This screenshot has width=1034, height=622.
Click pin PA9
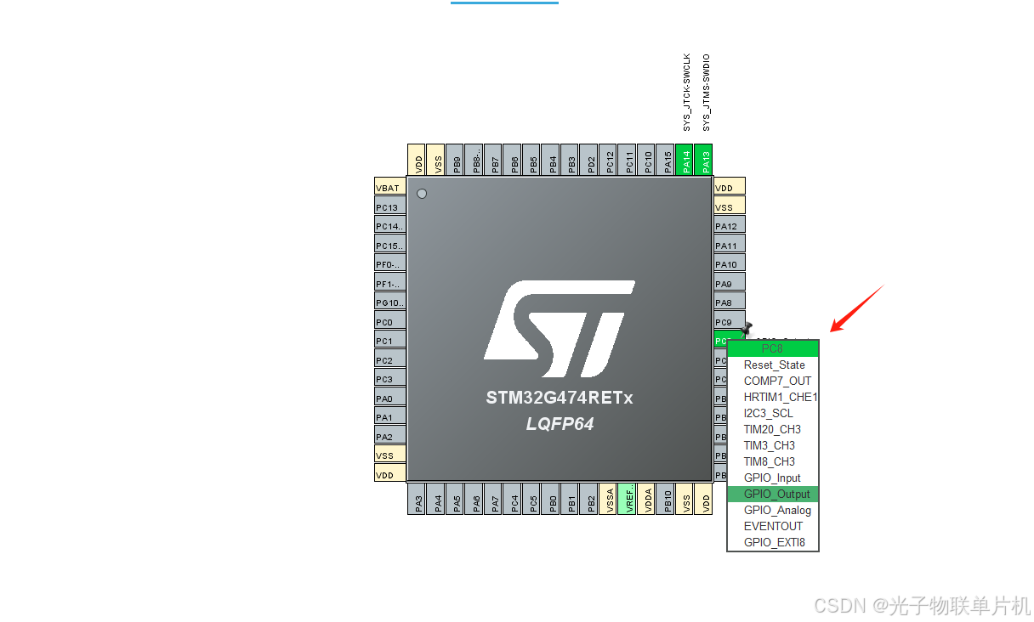pyautogui.click(x=730, y=283)
